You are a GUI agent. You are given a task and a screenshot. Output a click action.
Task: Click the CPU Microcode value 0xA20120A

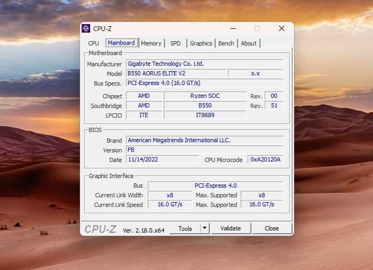266,159
